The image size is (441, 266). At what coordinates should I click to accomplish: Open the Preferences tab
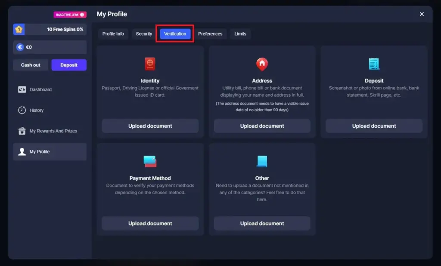point(210,34)
